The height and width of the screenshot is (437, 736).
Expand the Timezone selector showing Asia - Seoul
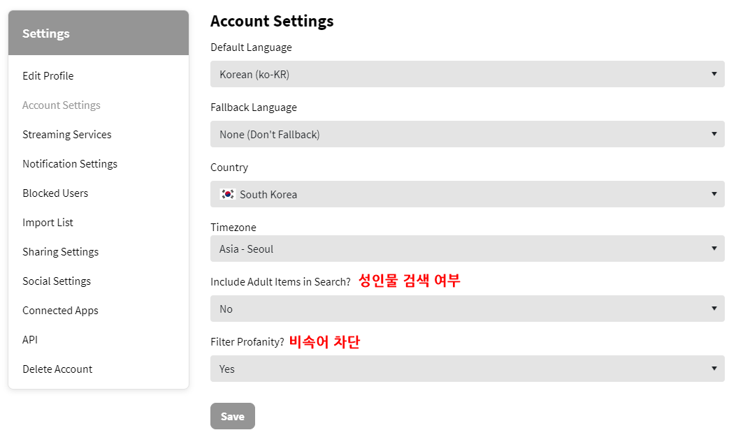pyautogui.click(x=467, y=249)
